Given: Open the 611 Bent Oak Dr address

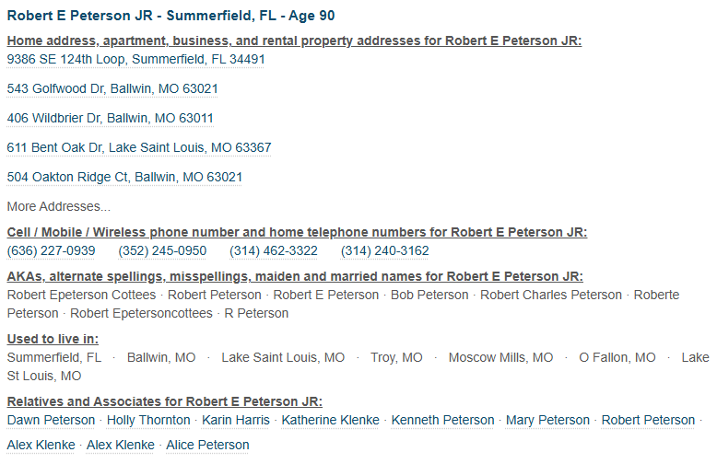Looking at the screenshot, I should point(139,147).
